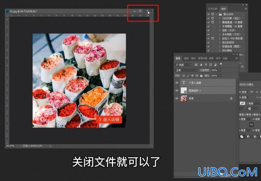Click the 66.67% zoom field in status bar
The width and height of the screenshot is (261, 181).
pyautogui.click(x=10, y=146)
